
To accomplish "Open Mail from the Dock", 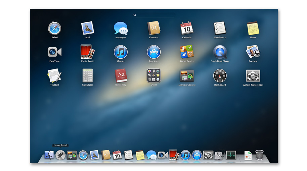I will 94,155.
